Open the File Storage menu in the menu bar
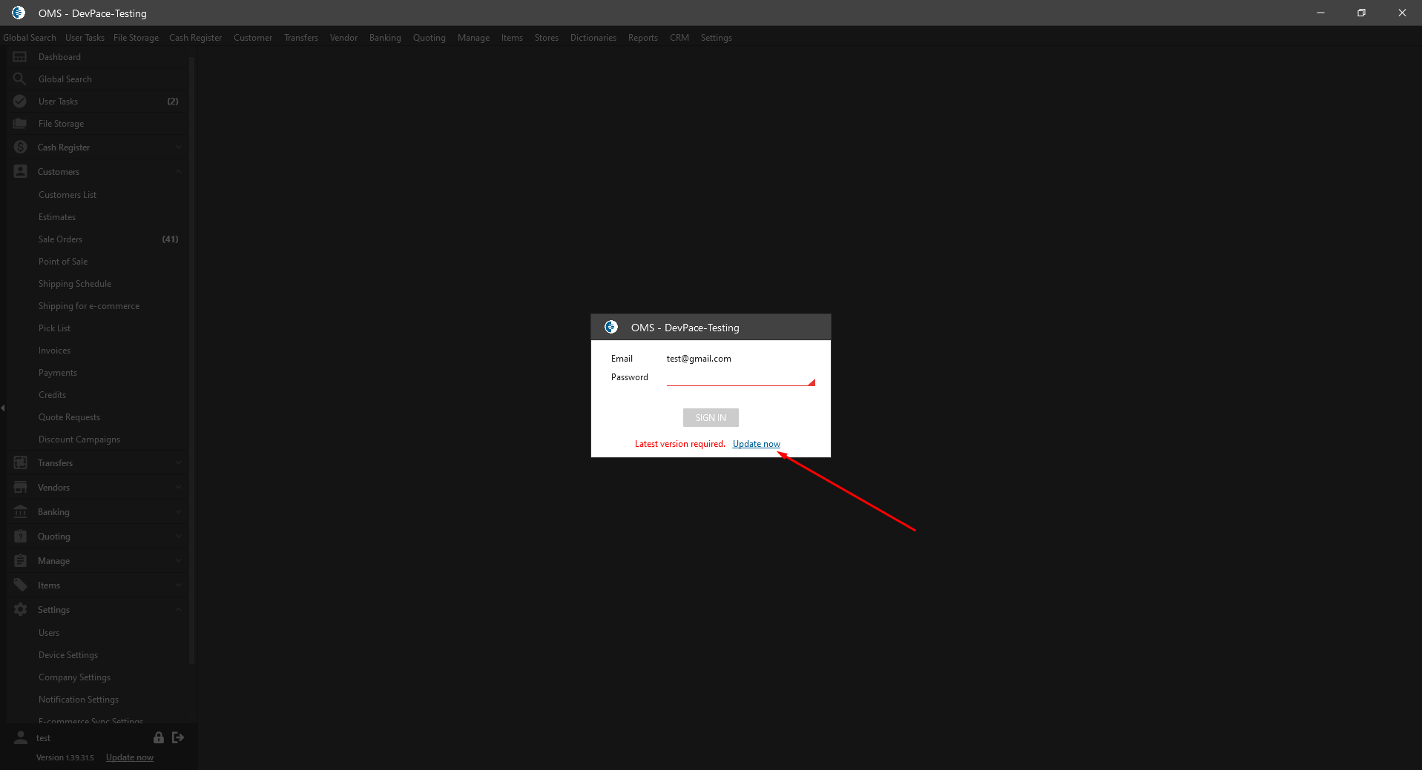 136,38
